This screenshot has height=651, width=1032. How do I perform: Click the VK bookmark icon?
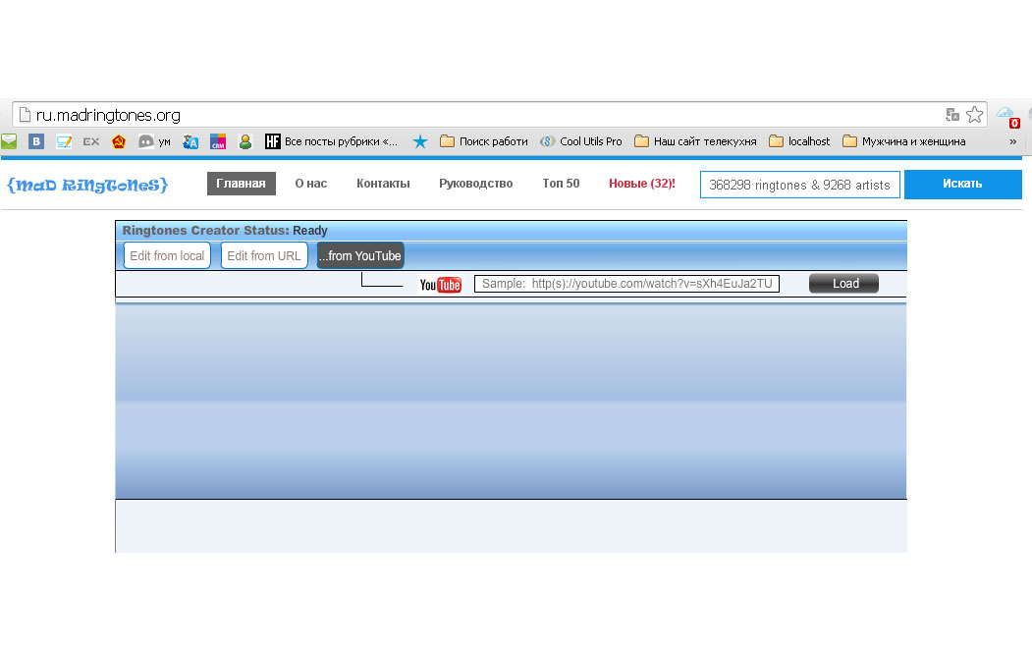coord(37,141)
